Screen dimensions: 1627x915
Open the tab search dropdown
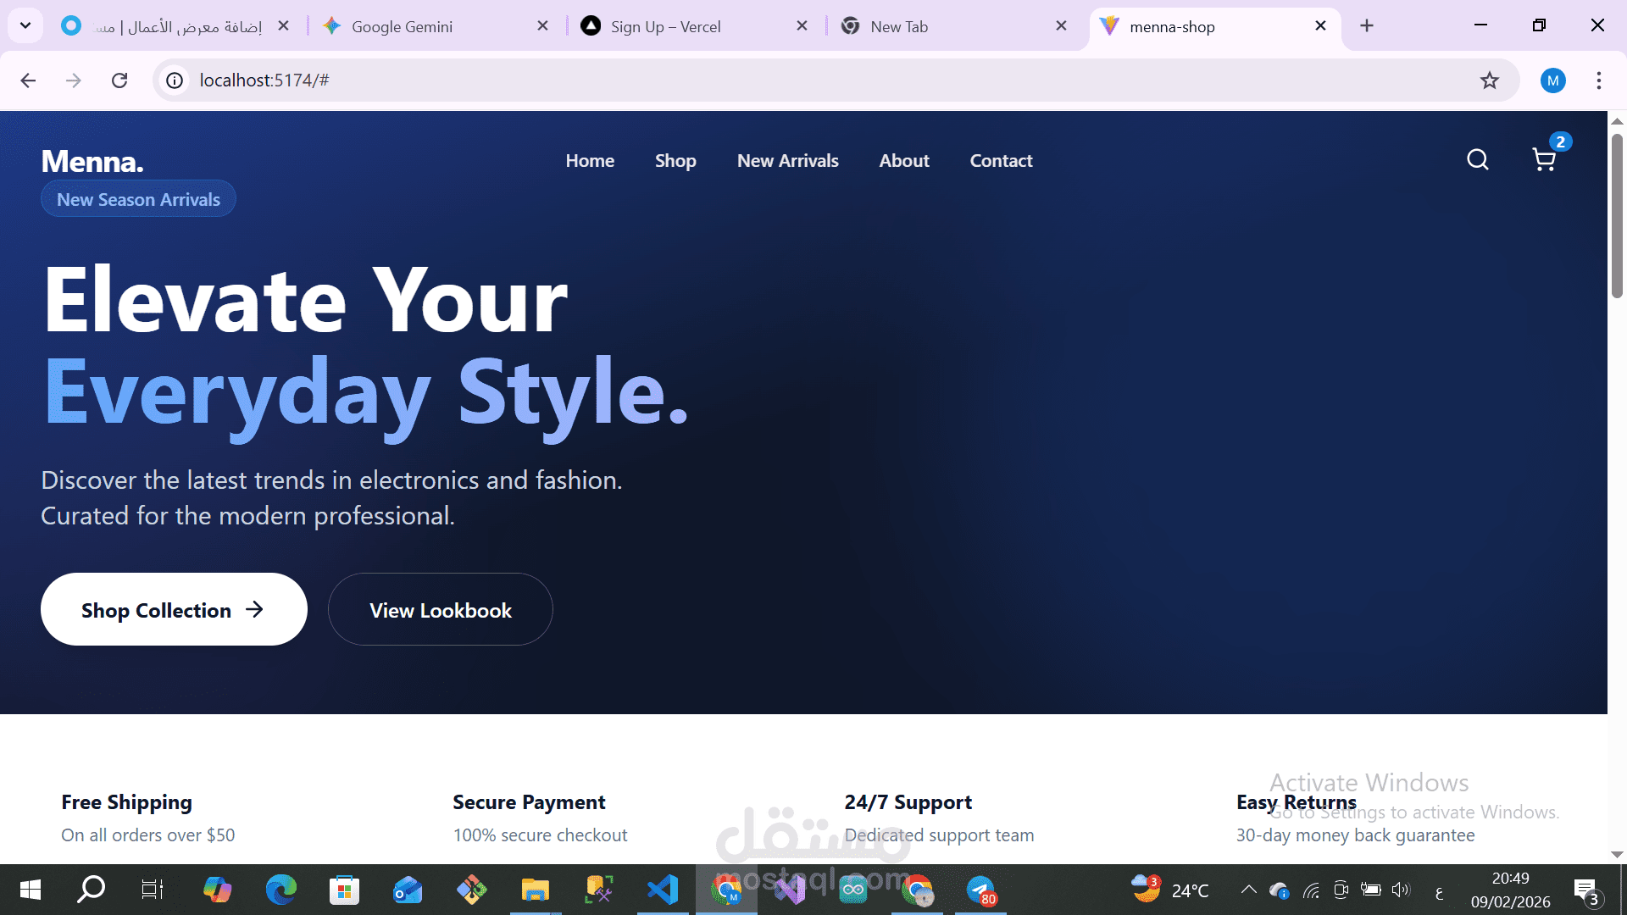click(25, 25)
